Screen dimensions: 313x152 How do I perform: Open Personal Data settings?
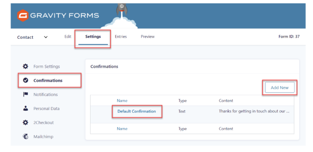(46, 109)
